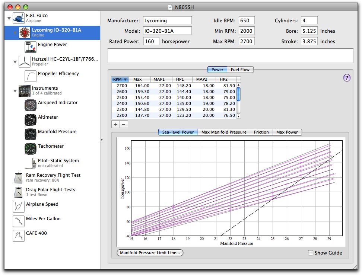The height and width of the screenshot is (275, 362).
Task: Click the MAP1 column header
Action: click(161, 79)
